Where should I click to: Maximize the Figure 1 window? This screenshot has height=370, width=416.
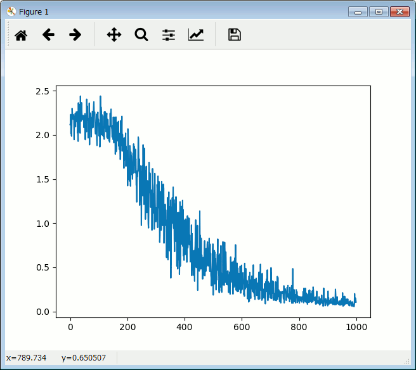click(379, 11)
